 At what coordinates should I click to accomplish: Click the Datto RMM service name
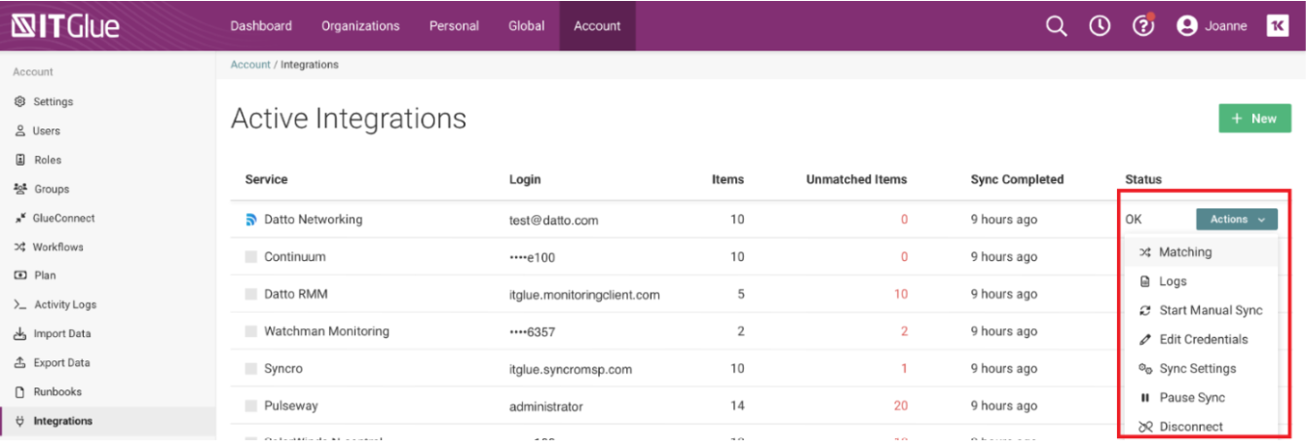coord(295,294)
